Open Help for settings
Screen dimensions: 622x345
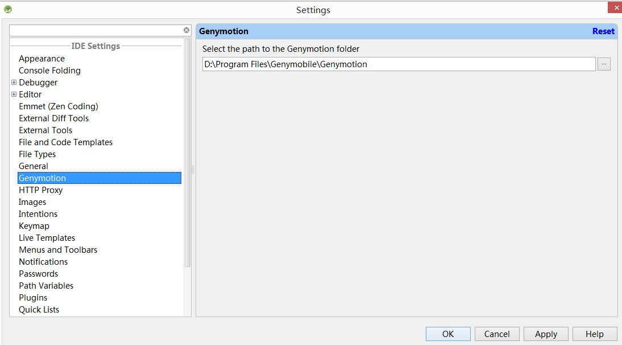point(594,334)
